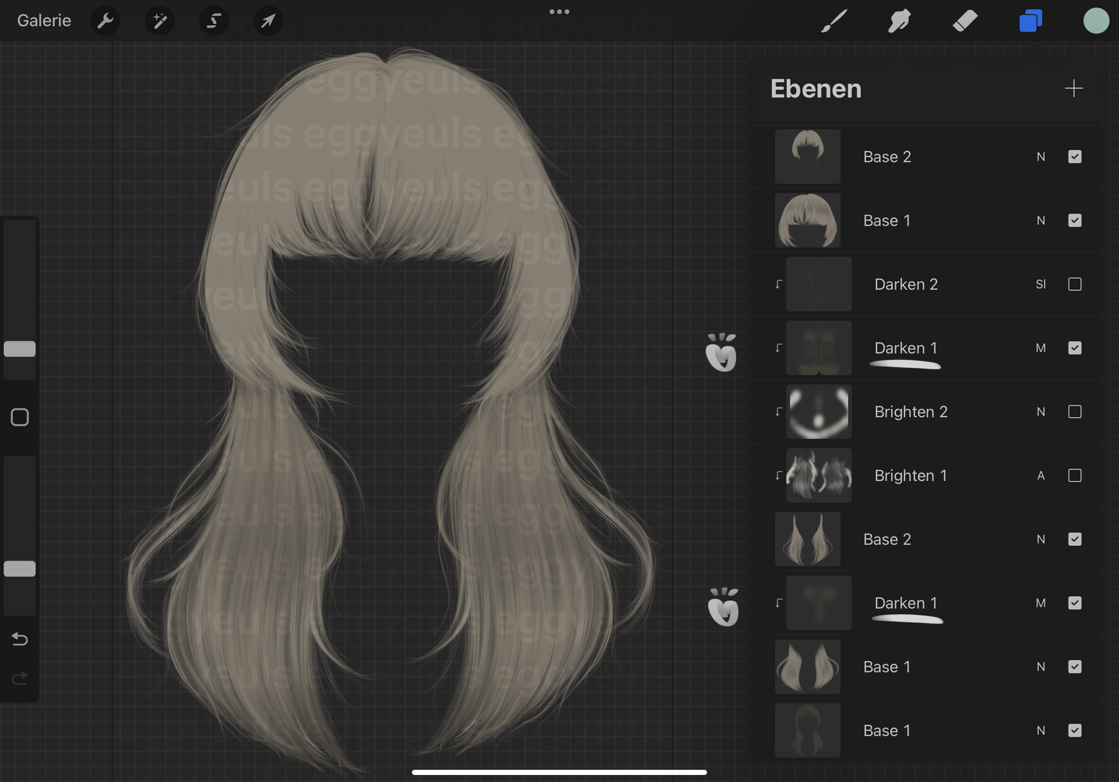This screenshot has height=782, width=1119.
Task: Open blend mode A of Brighten 1
Action: coord(1041,476)
